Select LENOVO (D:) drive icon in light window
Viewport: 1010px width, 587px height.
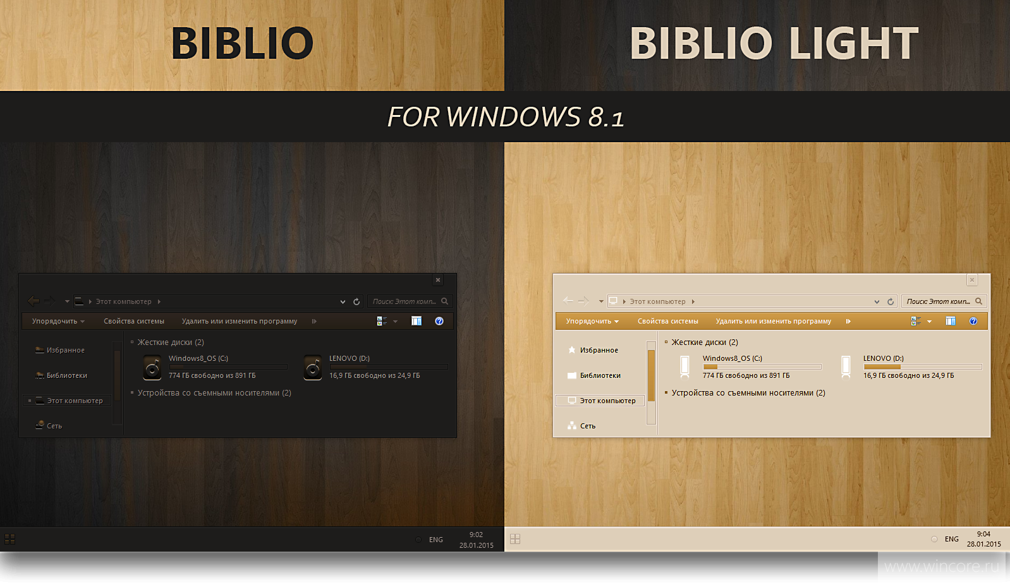[x=846, y=366]
